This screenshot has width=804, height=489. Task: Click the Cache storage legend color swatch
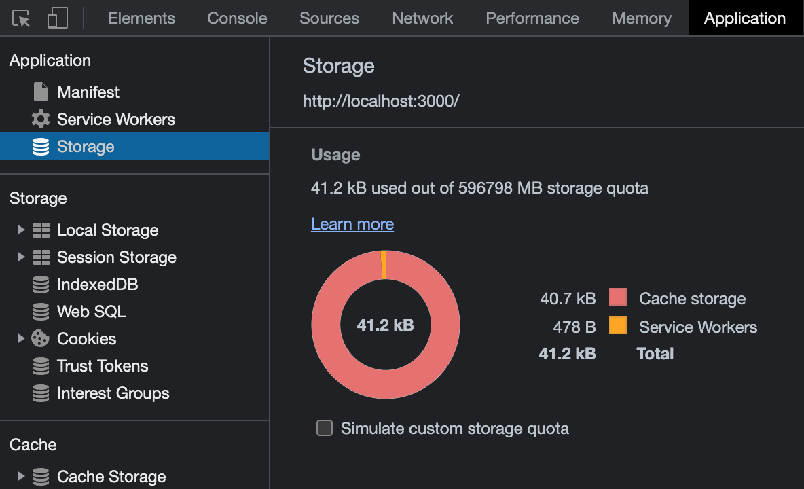[x=619, y=298]
